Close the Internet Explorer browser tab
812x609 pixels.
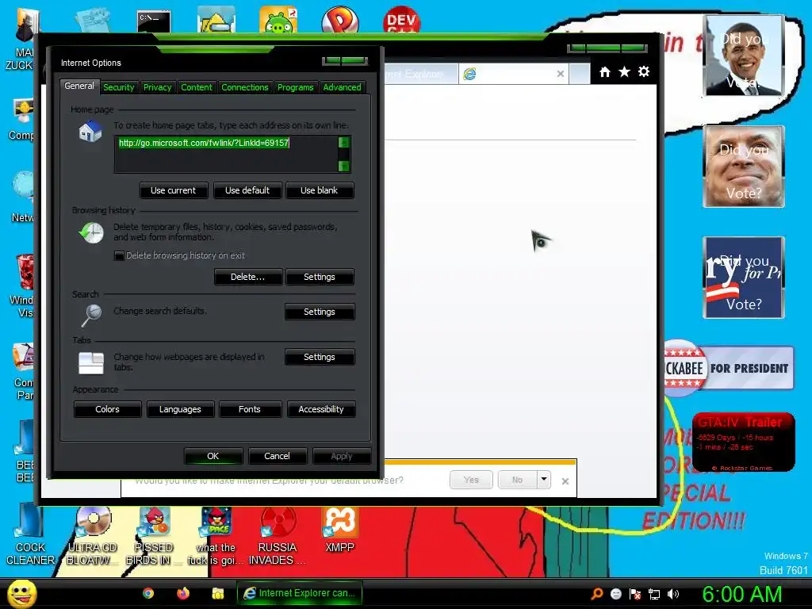[x=561, y=74]
